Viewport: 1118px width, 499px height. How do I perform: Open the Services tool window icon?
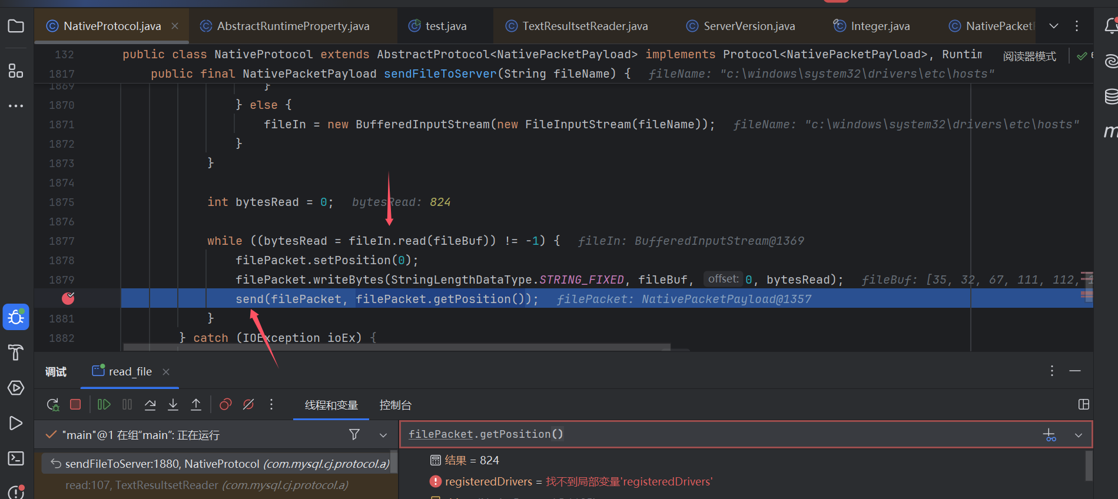16,388
